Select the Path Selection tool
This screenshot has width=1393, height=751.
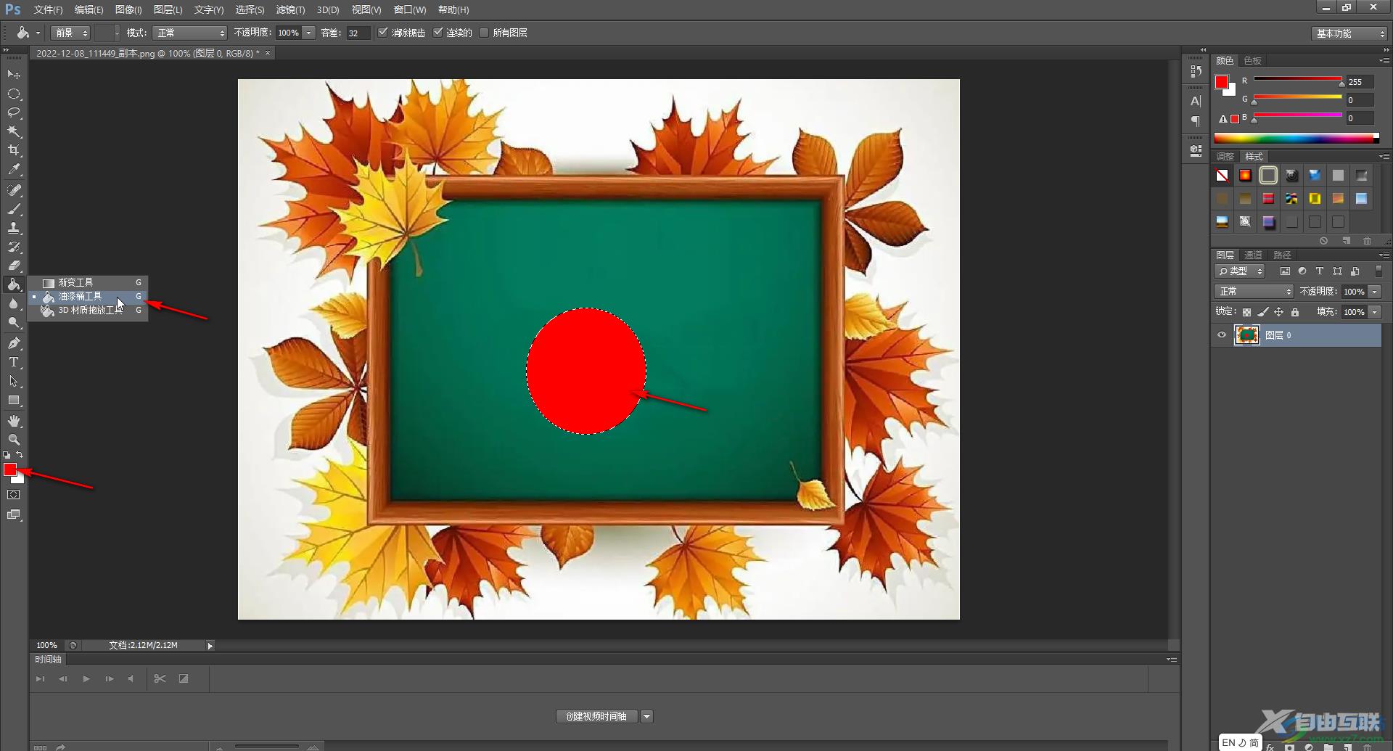tap(14, 381)
